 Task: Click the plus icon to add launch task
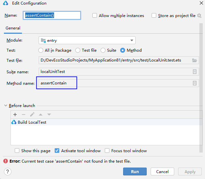pos(15,115)
